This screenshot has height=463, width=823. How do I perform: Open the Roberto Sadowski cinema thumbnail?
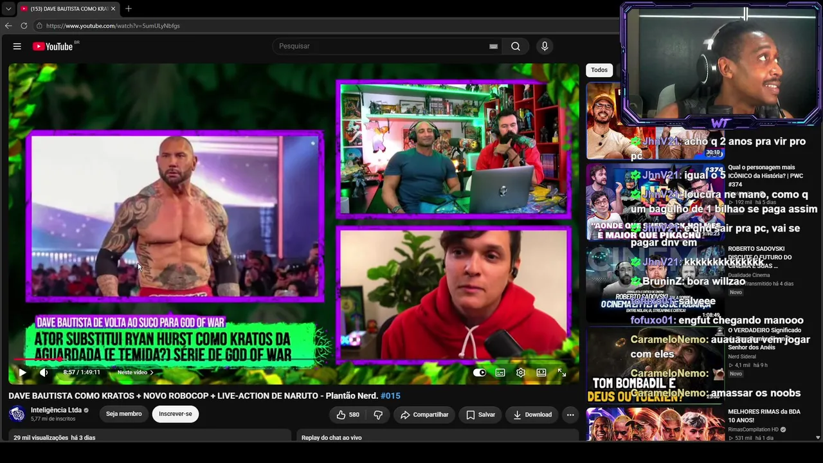tap(655, 284)
